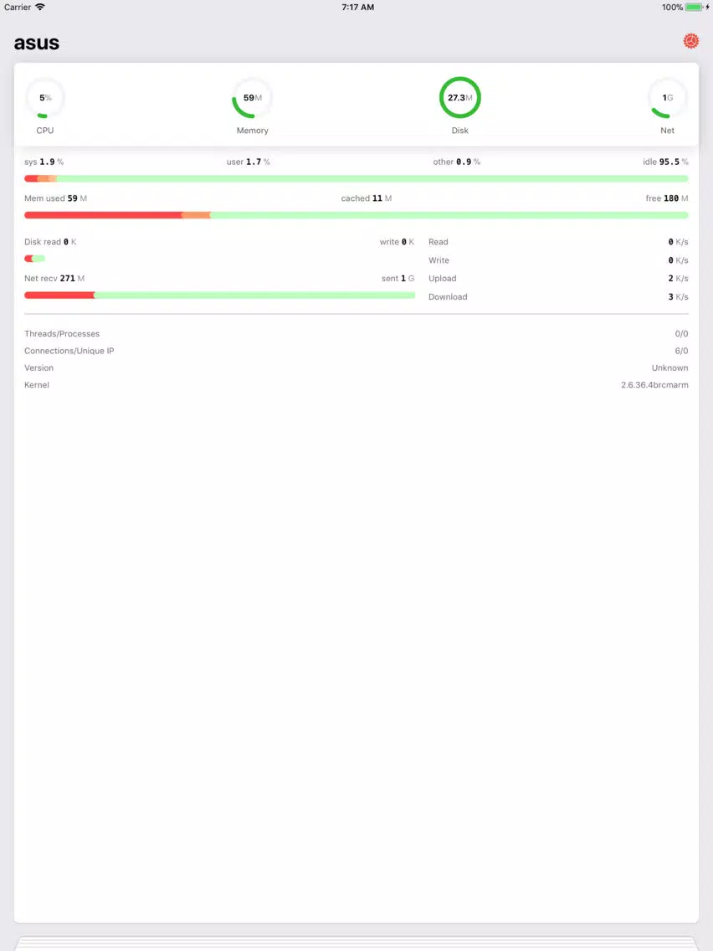Tap the Net 1G gauge
This screenshot has height=951, width=713.
(x=667, y=98)
